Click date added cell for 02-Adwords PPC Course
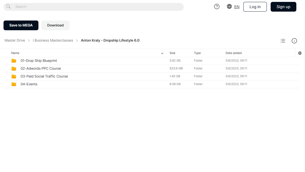Image resolution: width=305 pixels, height=172 pixels. coord(236,68)
